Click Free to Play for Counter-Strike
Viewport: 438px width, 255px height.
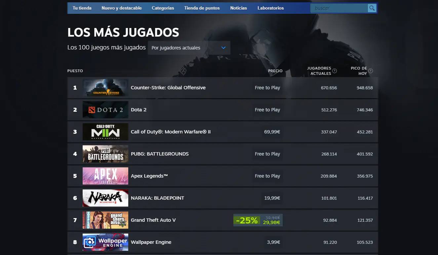(267, 88)
